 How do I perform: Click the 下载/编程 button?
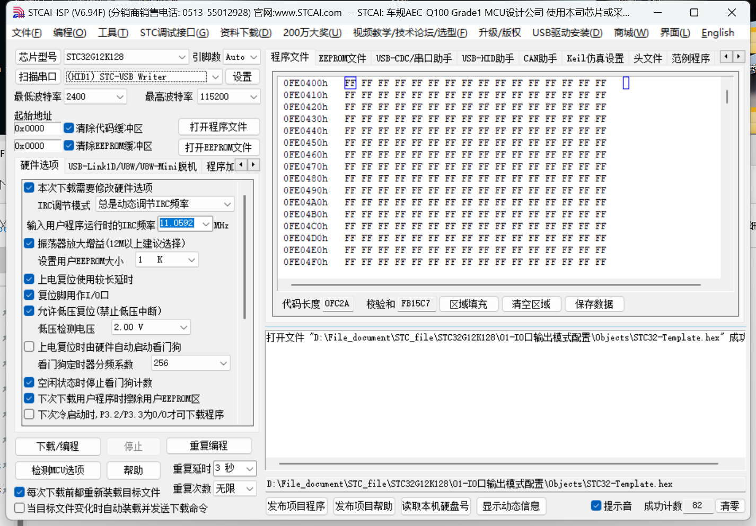click(x=58, y=447)
